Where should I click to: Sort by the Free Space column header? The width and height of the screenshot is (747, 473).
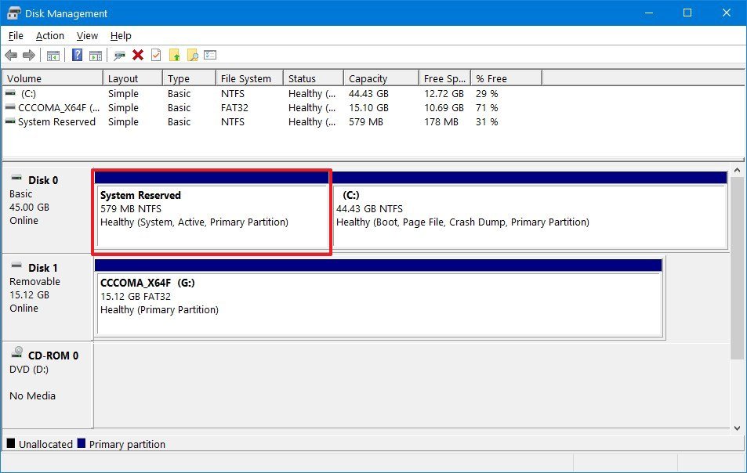(445, 78)
